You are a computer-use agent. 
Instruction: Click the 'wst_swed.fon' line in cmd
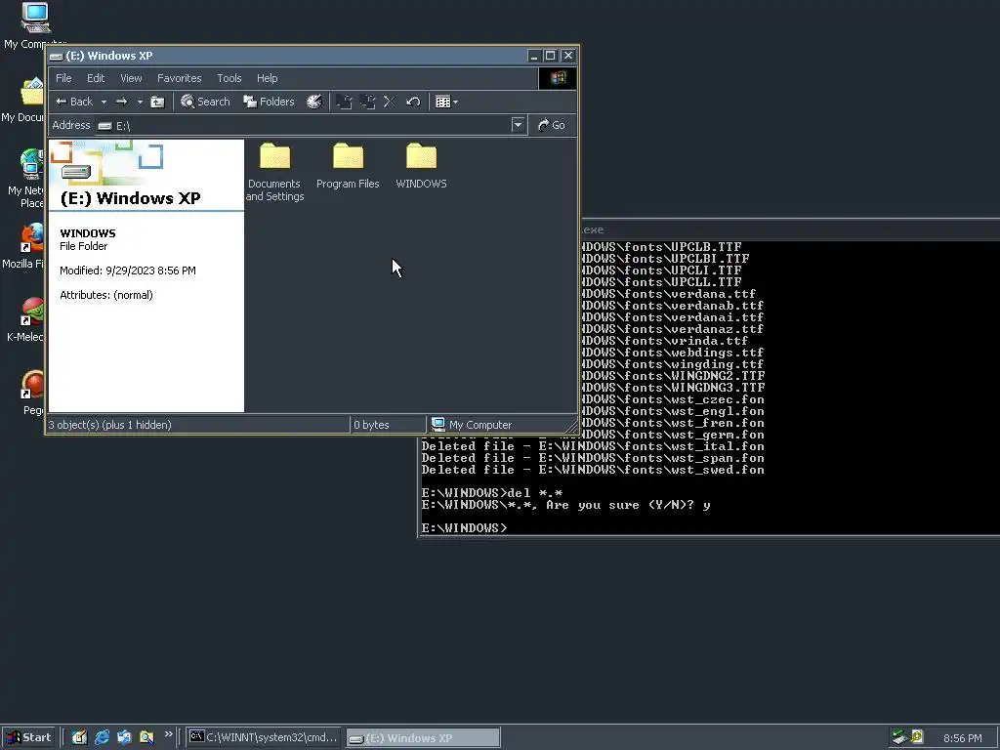coord(593,470)
